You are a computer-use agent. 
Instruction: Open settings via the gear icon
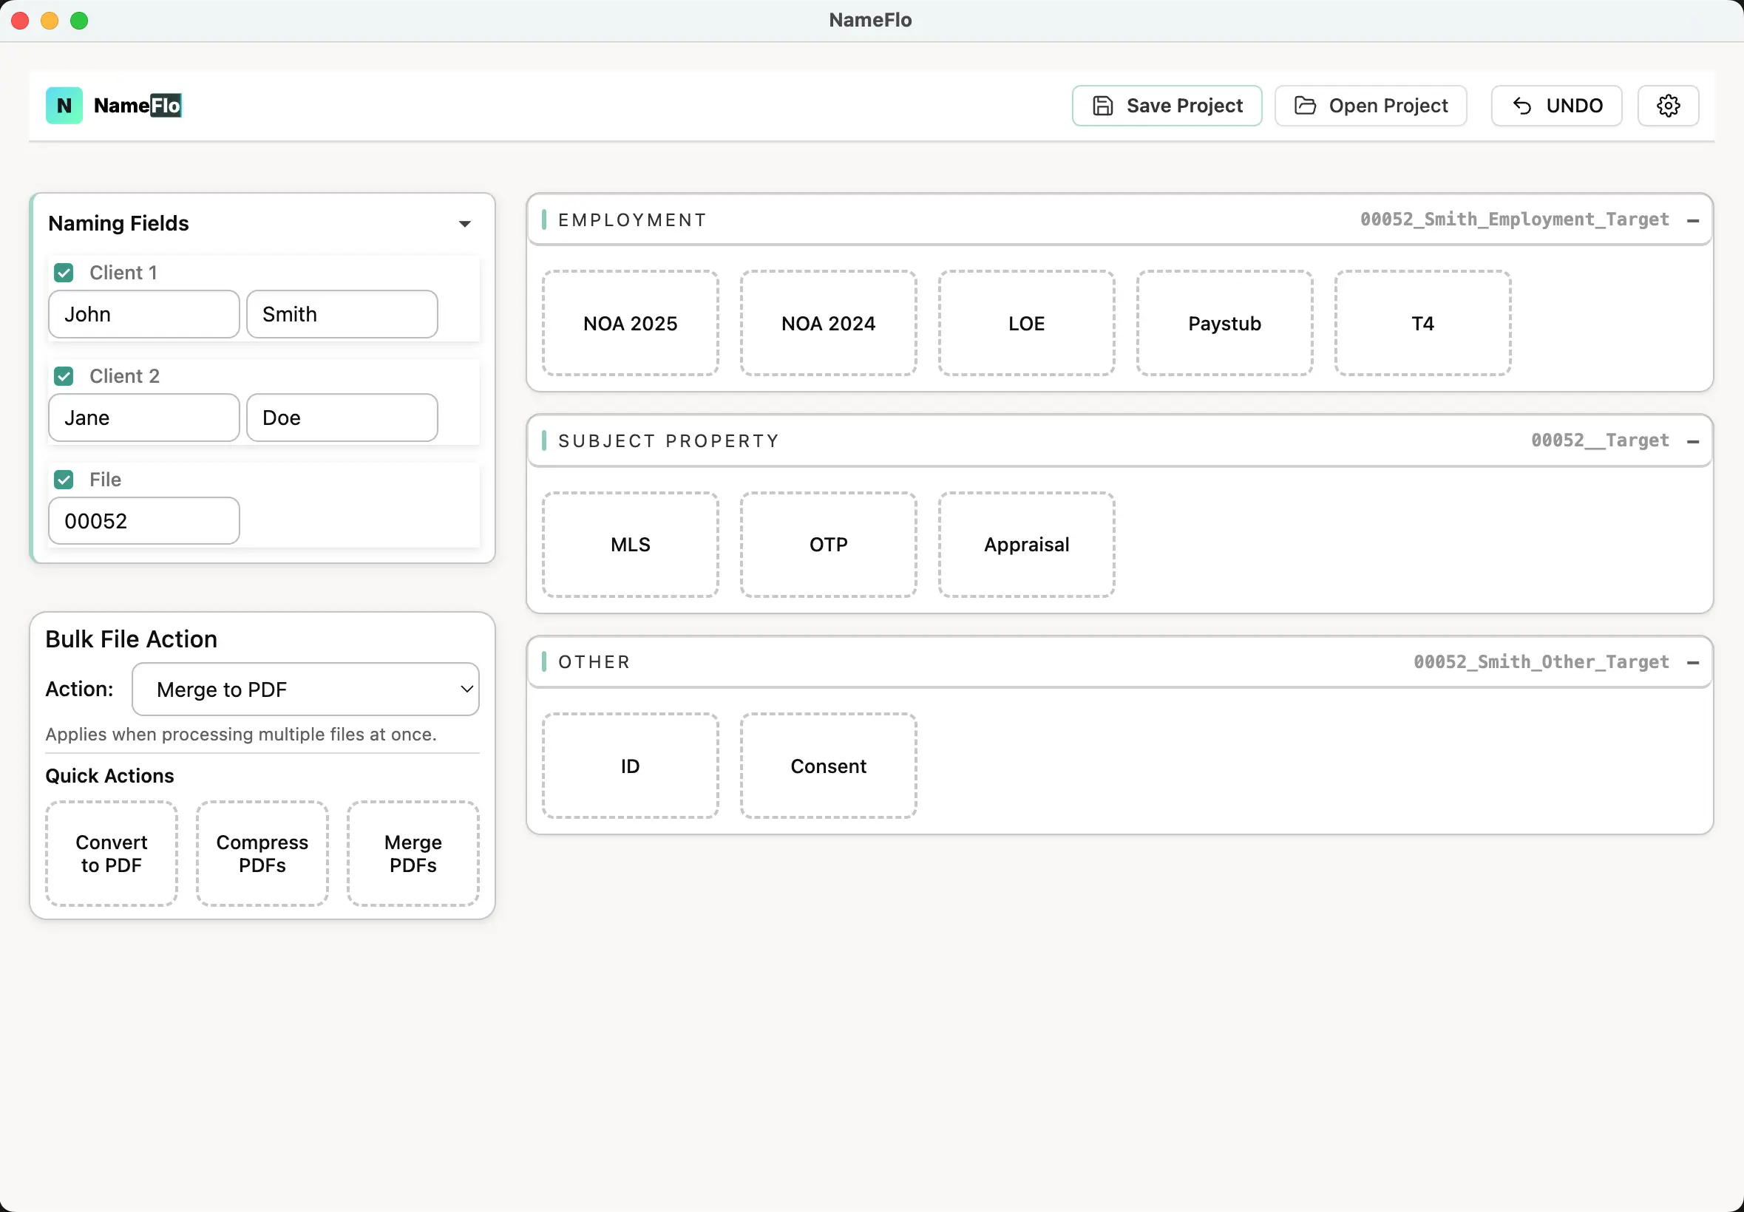click(x=1667, y=106)
